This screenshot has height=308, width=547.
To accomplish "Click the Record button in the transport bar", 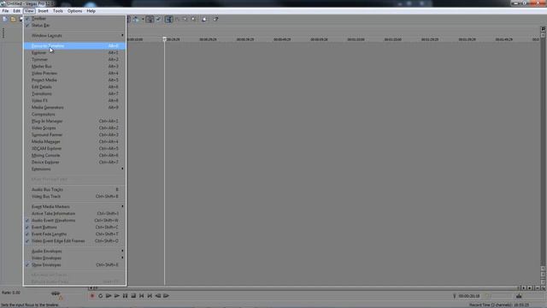I will [92, 296].
